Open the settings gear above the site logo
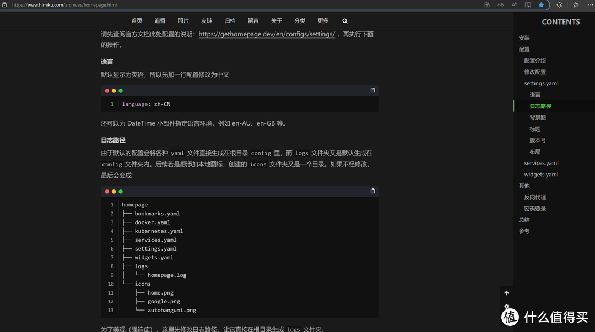 point(506,306)
